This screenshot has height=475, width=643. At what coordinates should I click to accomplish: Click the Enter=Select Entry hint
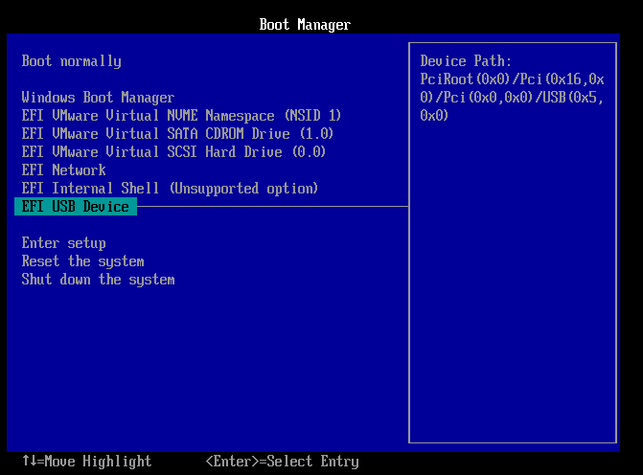(282, 462)
